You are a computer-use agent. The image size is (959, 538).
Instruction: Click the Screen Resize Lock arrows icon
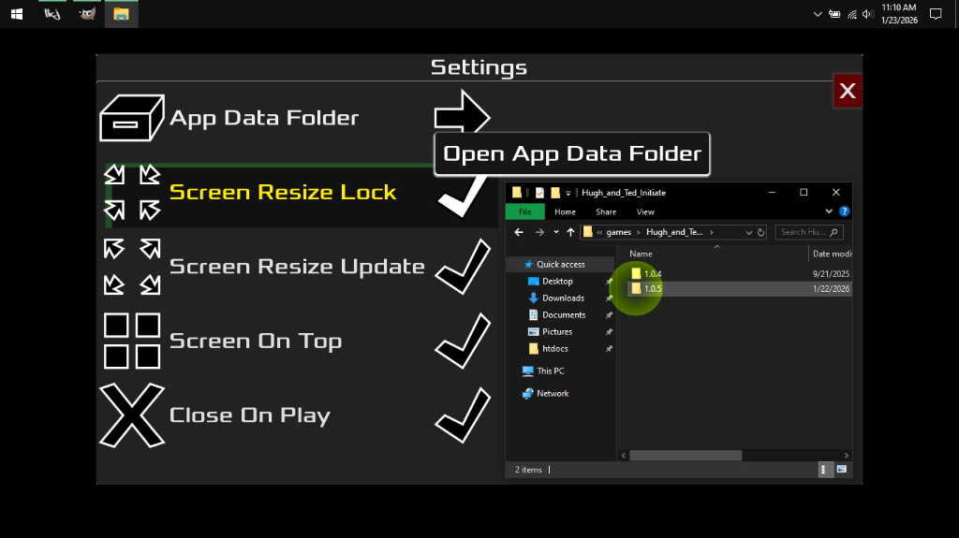[132, 192]
